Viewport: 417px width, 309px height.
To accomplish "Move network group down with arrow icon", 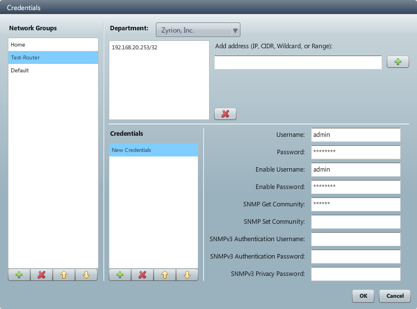I will pyautogui.click(x=86, y=275).
